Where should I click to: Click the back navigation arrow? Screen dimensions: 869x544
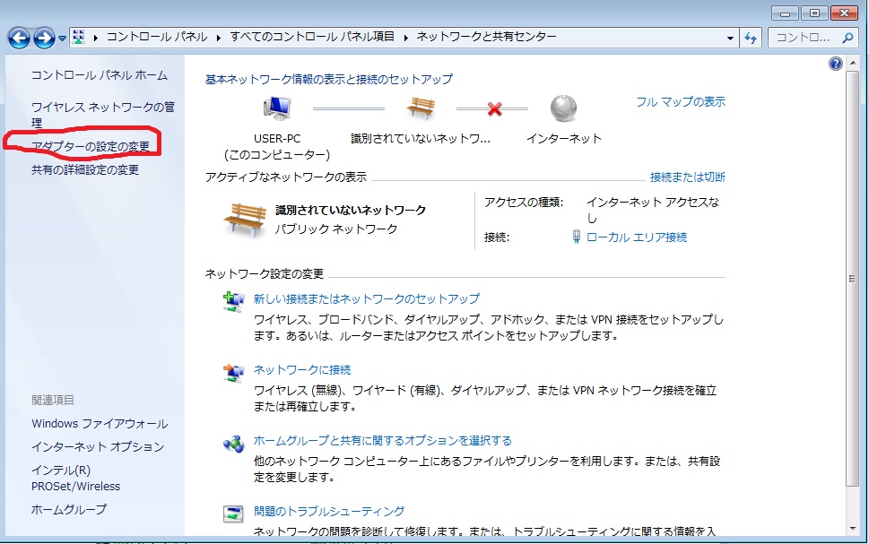click(18, 38)
